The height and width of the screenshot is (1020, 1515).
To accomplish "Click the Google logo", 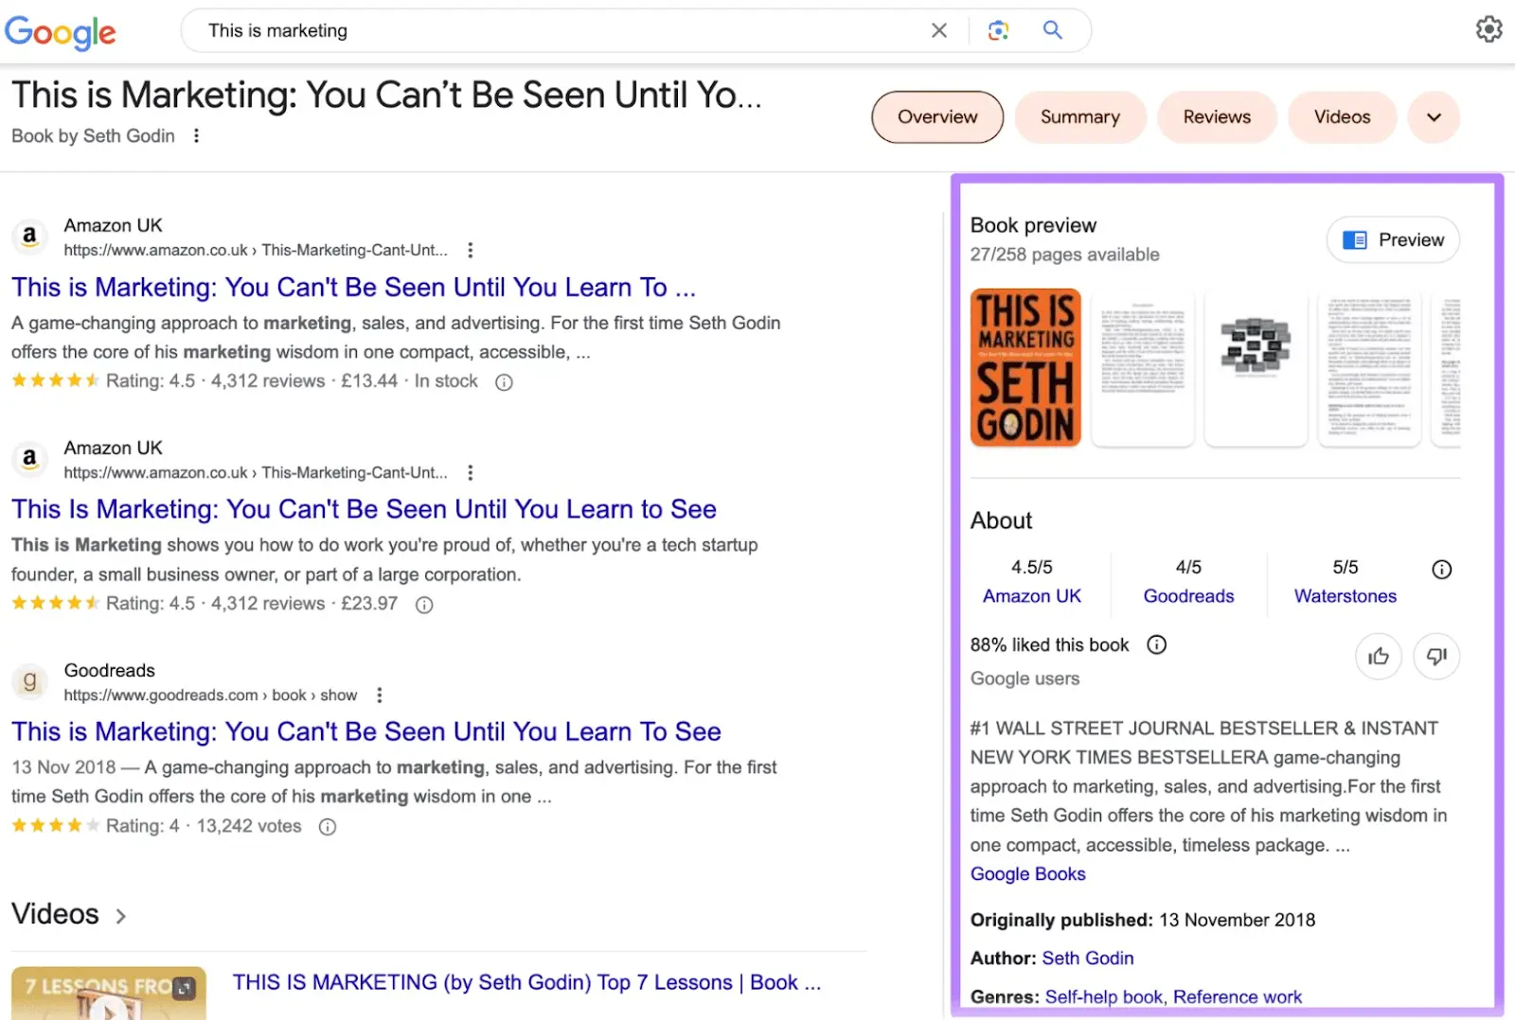I will click(61, 32).
